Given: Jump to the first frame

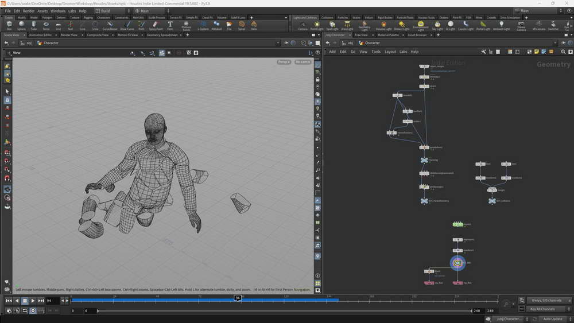Looking at the screenshot, I should (x=9, y=301).
